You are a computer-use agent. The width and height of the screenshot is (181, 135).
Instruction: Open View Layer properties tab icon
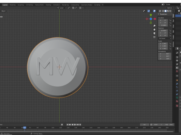pos(177,64)
